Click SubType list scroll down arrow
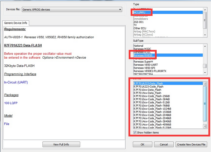 [x=205, y=73]
